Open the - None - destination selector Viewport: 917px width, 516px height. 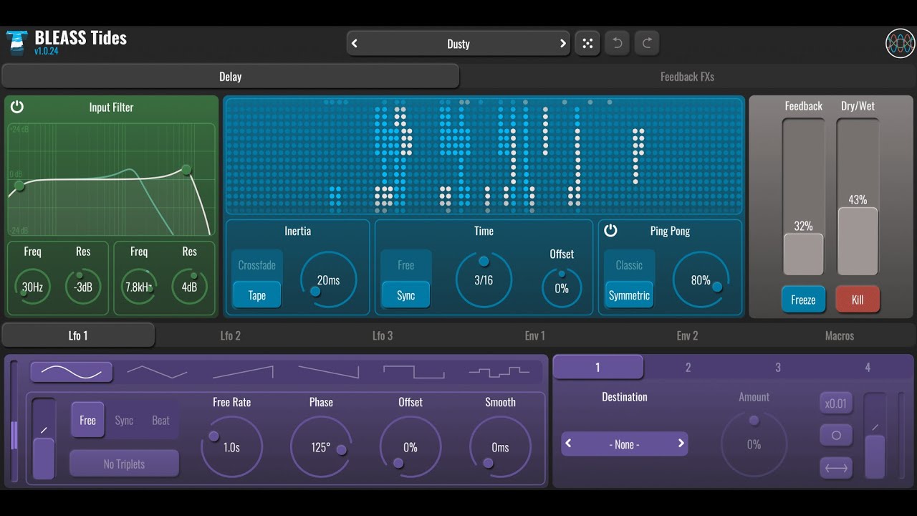pos(625,444)
